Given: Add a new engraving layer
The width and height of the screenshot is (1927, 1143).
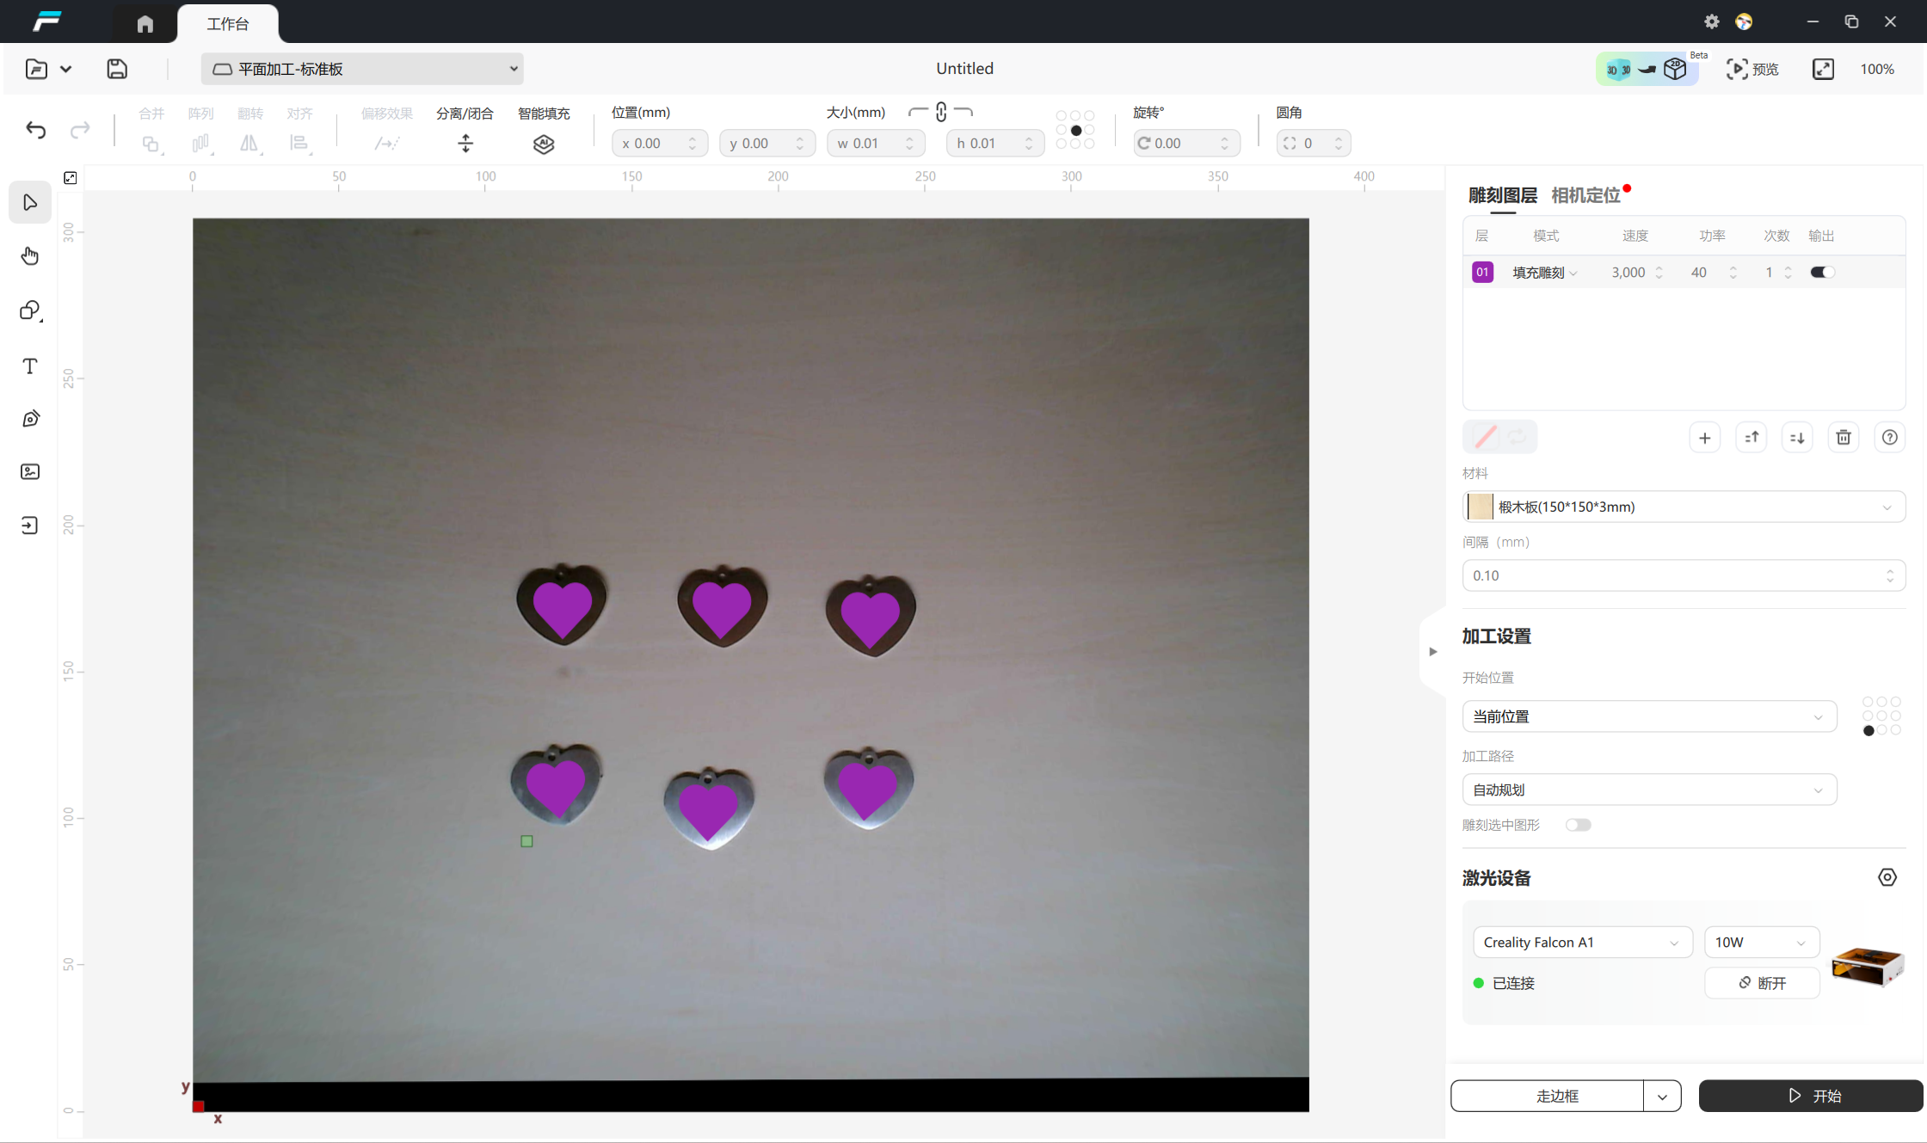Looking at the screenshot, I should point(1704,438).
